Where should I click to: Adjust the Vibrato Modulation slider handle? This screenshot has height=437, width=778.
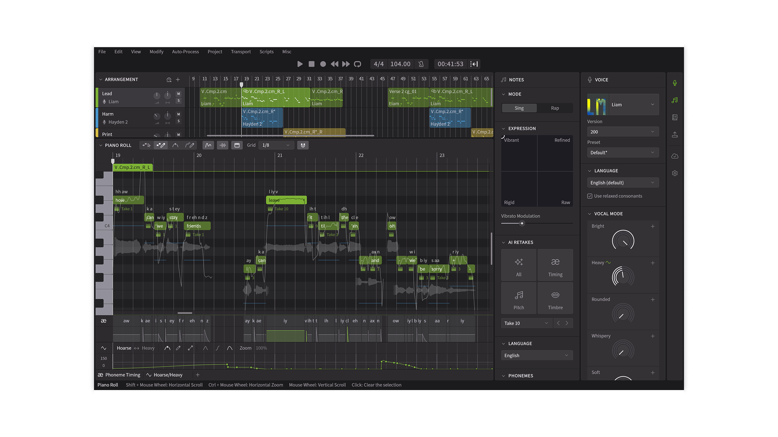pos(522,223)
